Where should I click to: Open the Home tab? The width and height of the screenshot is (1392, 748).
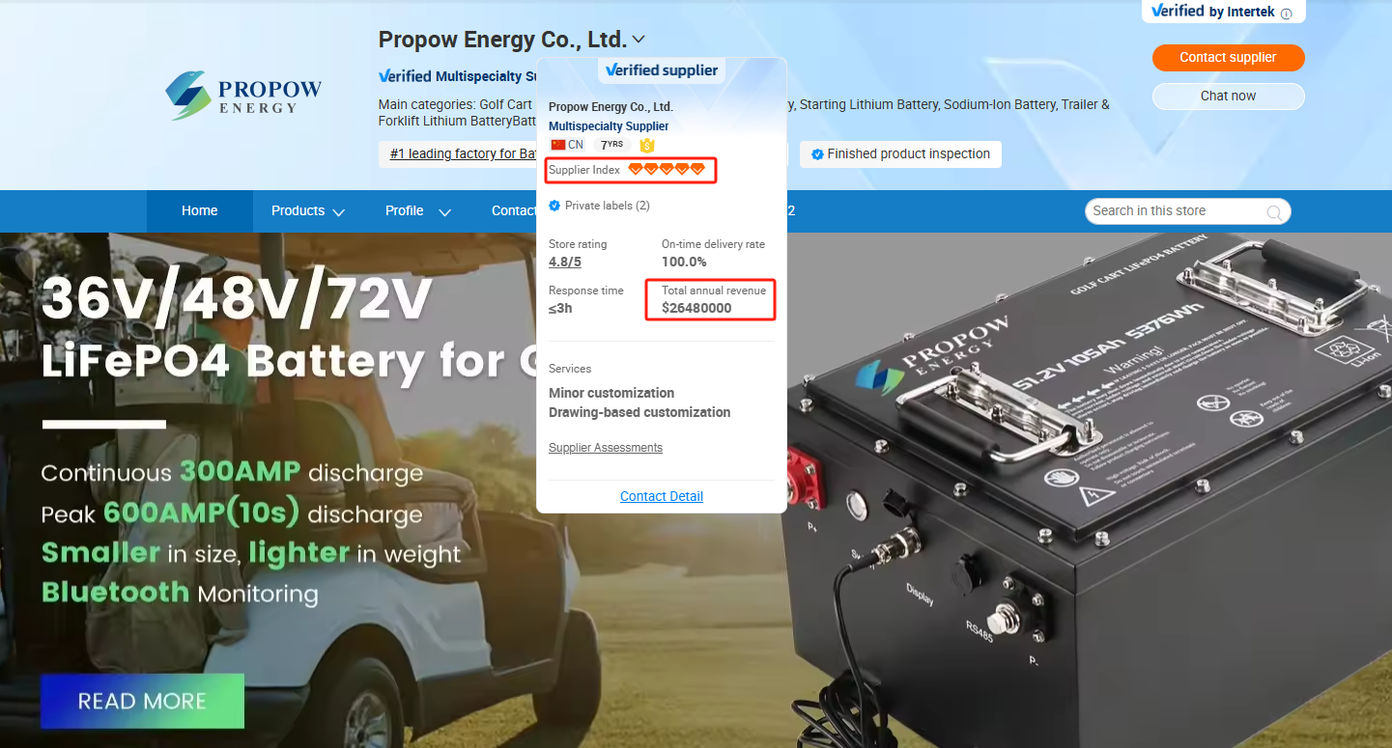point(200,210)
